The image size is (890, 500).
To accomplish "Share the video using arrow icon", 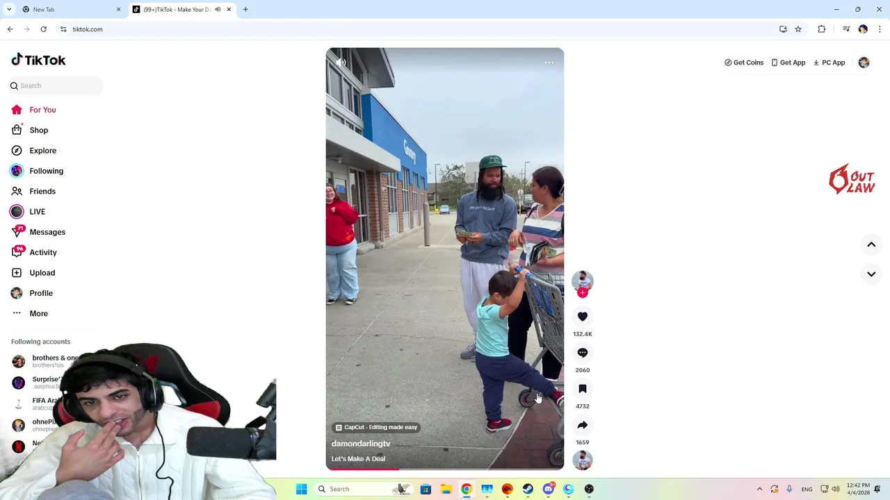I will (x=583, y=425).
